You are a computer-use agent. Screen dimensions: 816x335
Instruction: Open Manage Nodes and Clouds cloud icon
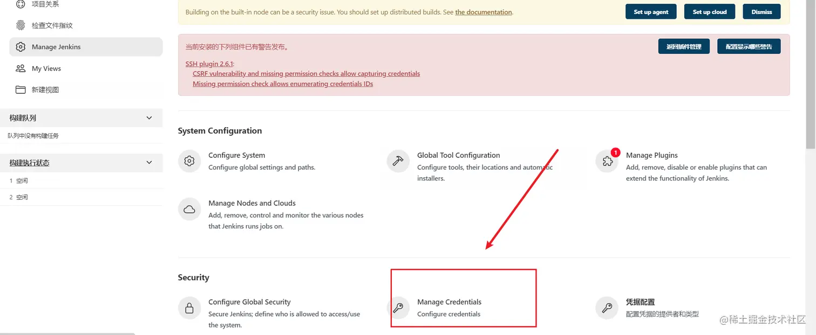pyautogui.click(x=189, y=209)
